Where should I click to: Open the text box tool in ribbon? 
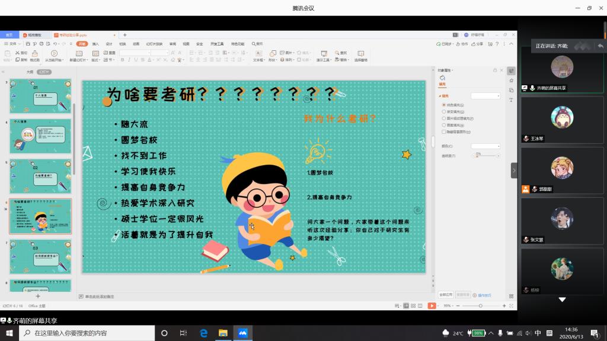(258, 56)
